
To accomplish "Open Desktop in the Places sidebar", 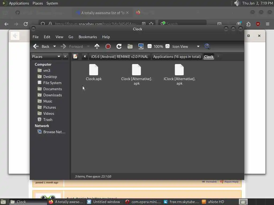I will pos(51,77).
